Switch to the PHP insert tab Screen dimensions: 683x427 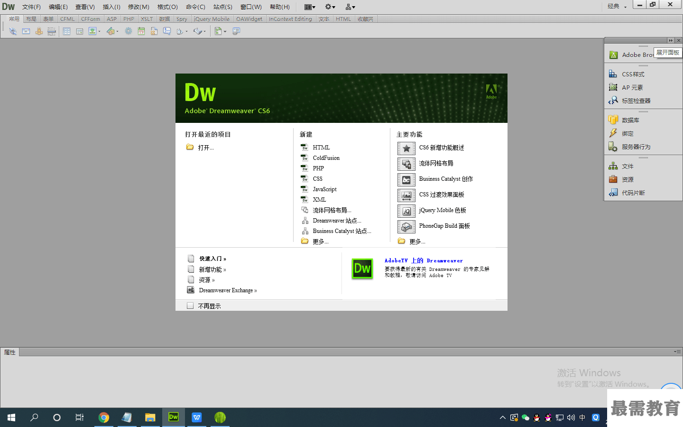(x=129, y=19)
